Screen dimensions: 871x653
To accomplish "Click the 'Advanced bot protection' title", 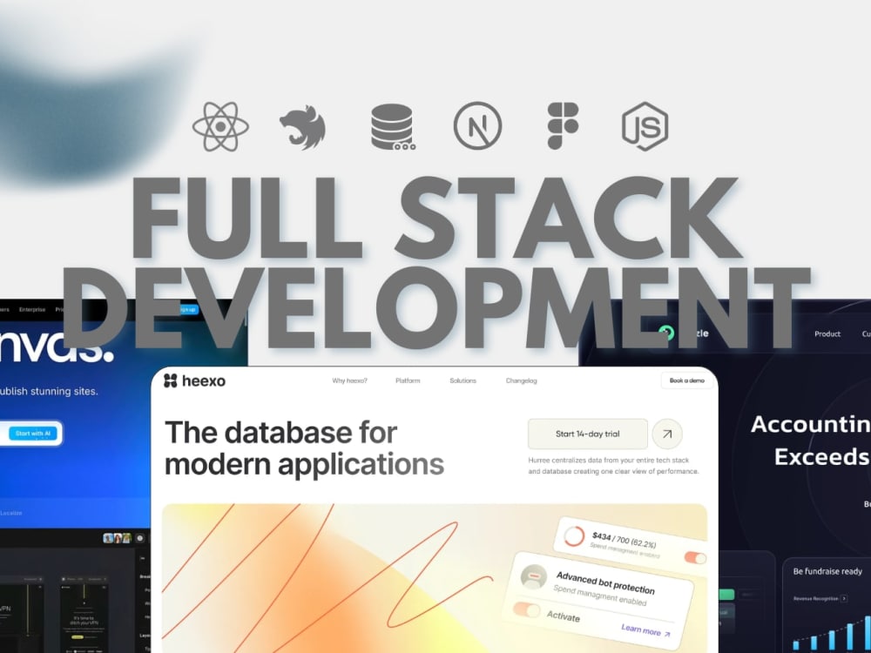I will (x=605, y=582).
